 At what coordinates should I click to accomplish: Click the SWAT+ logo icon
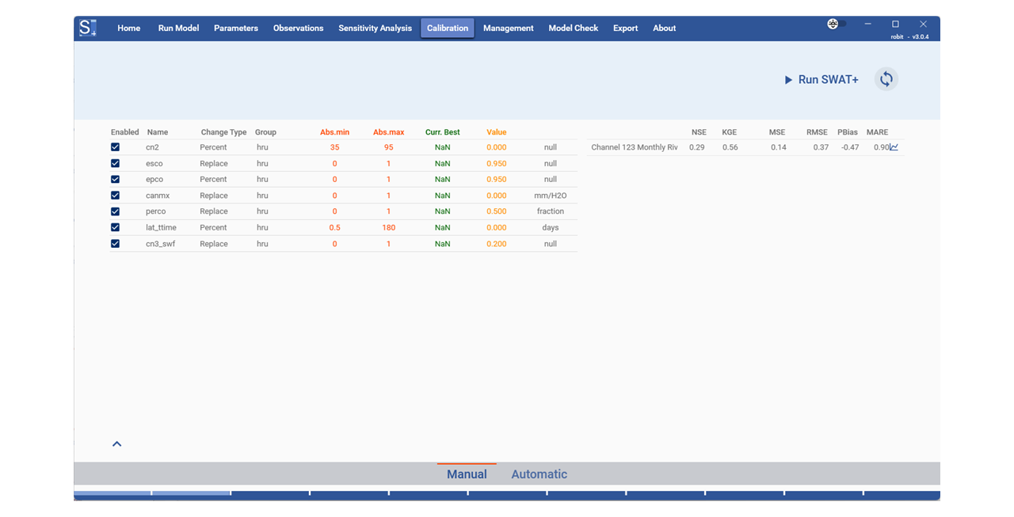click(x=87, y=28)
